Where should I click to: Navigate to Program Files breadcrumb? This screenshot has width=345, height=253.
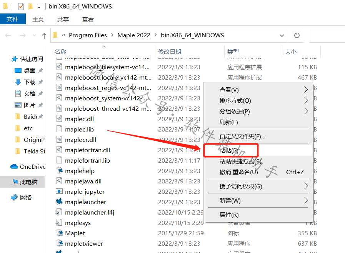coord(88,35)
